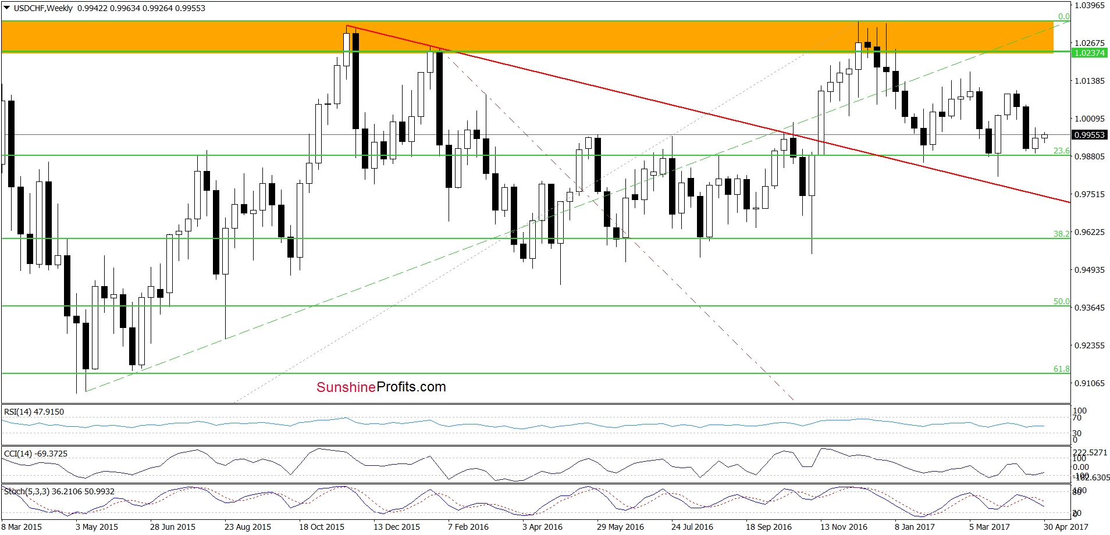This screenshot has height=535, width=1110.
Task: Click the 13 Nov 2016 date label
Action: pos(844,527)
